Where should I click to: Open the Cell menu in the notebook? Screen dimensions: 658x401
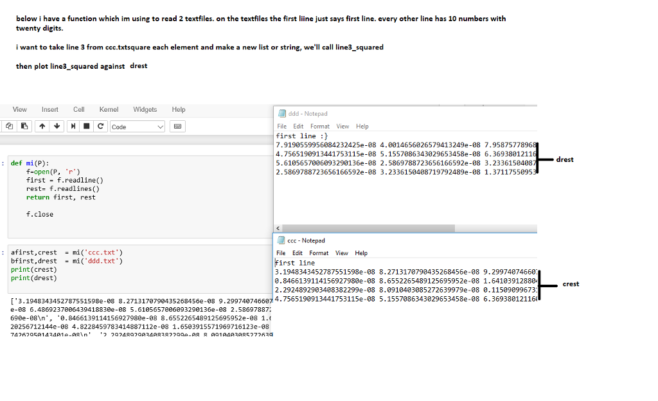(80, 109)
